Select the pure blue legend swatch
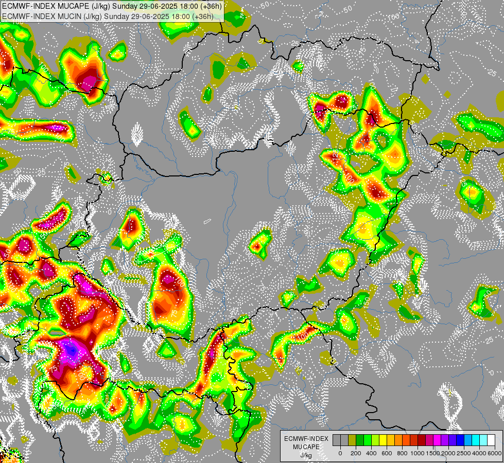504x463 pixels. (x=461, y=440)
